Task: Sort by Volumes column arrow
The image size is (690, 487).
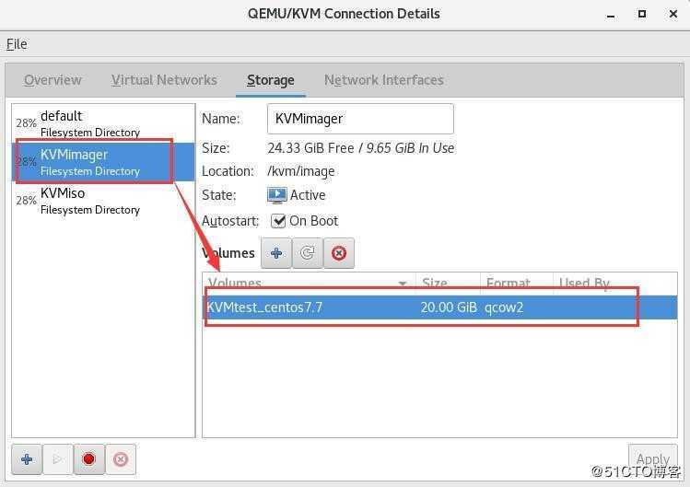Action: click(x=403, y=284)
